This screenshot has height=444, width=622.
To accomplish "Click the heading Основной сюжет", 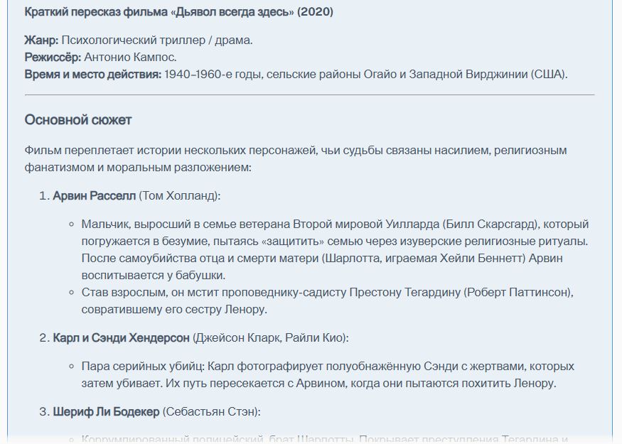I will point(78,120).
